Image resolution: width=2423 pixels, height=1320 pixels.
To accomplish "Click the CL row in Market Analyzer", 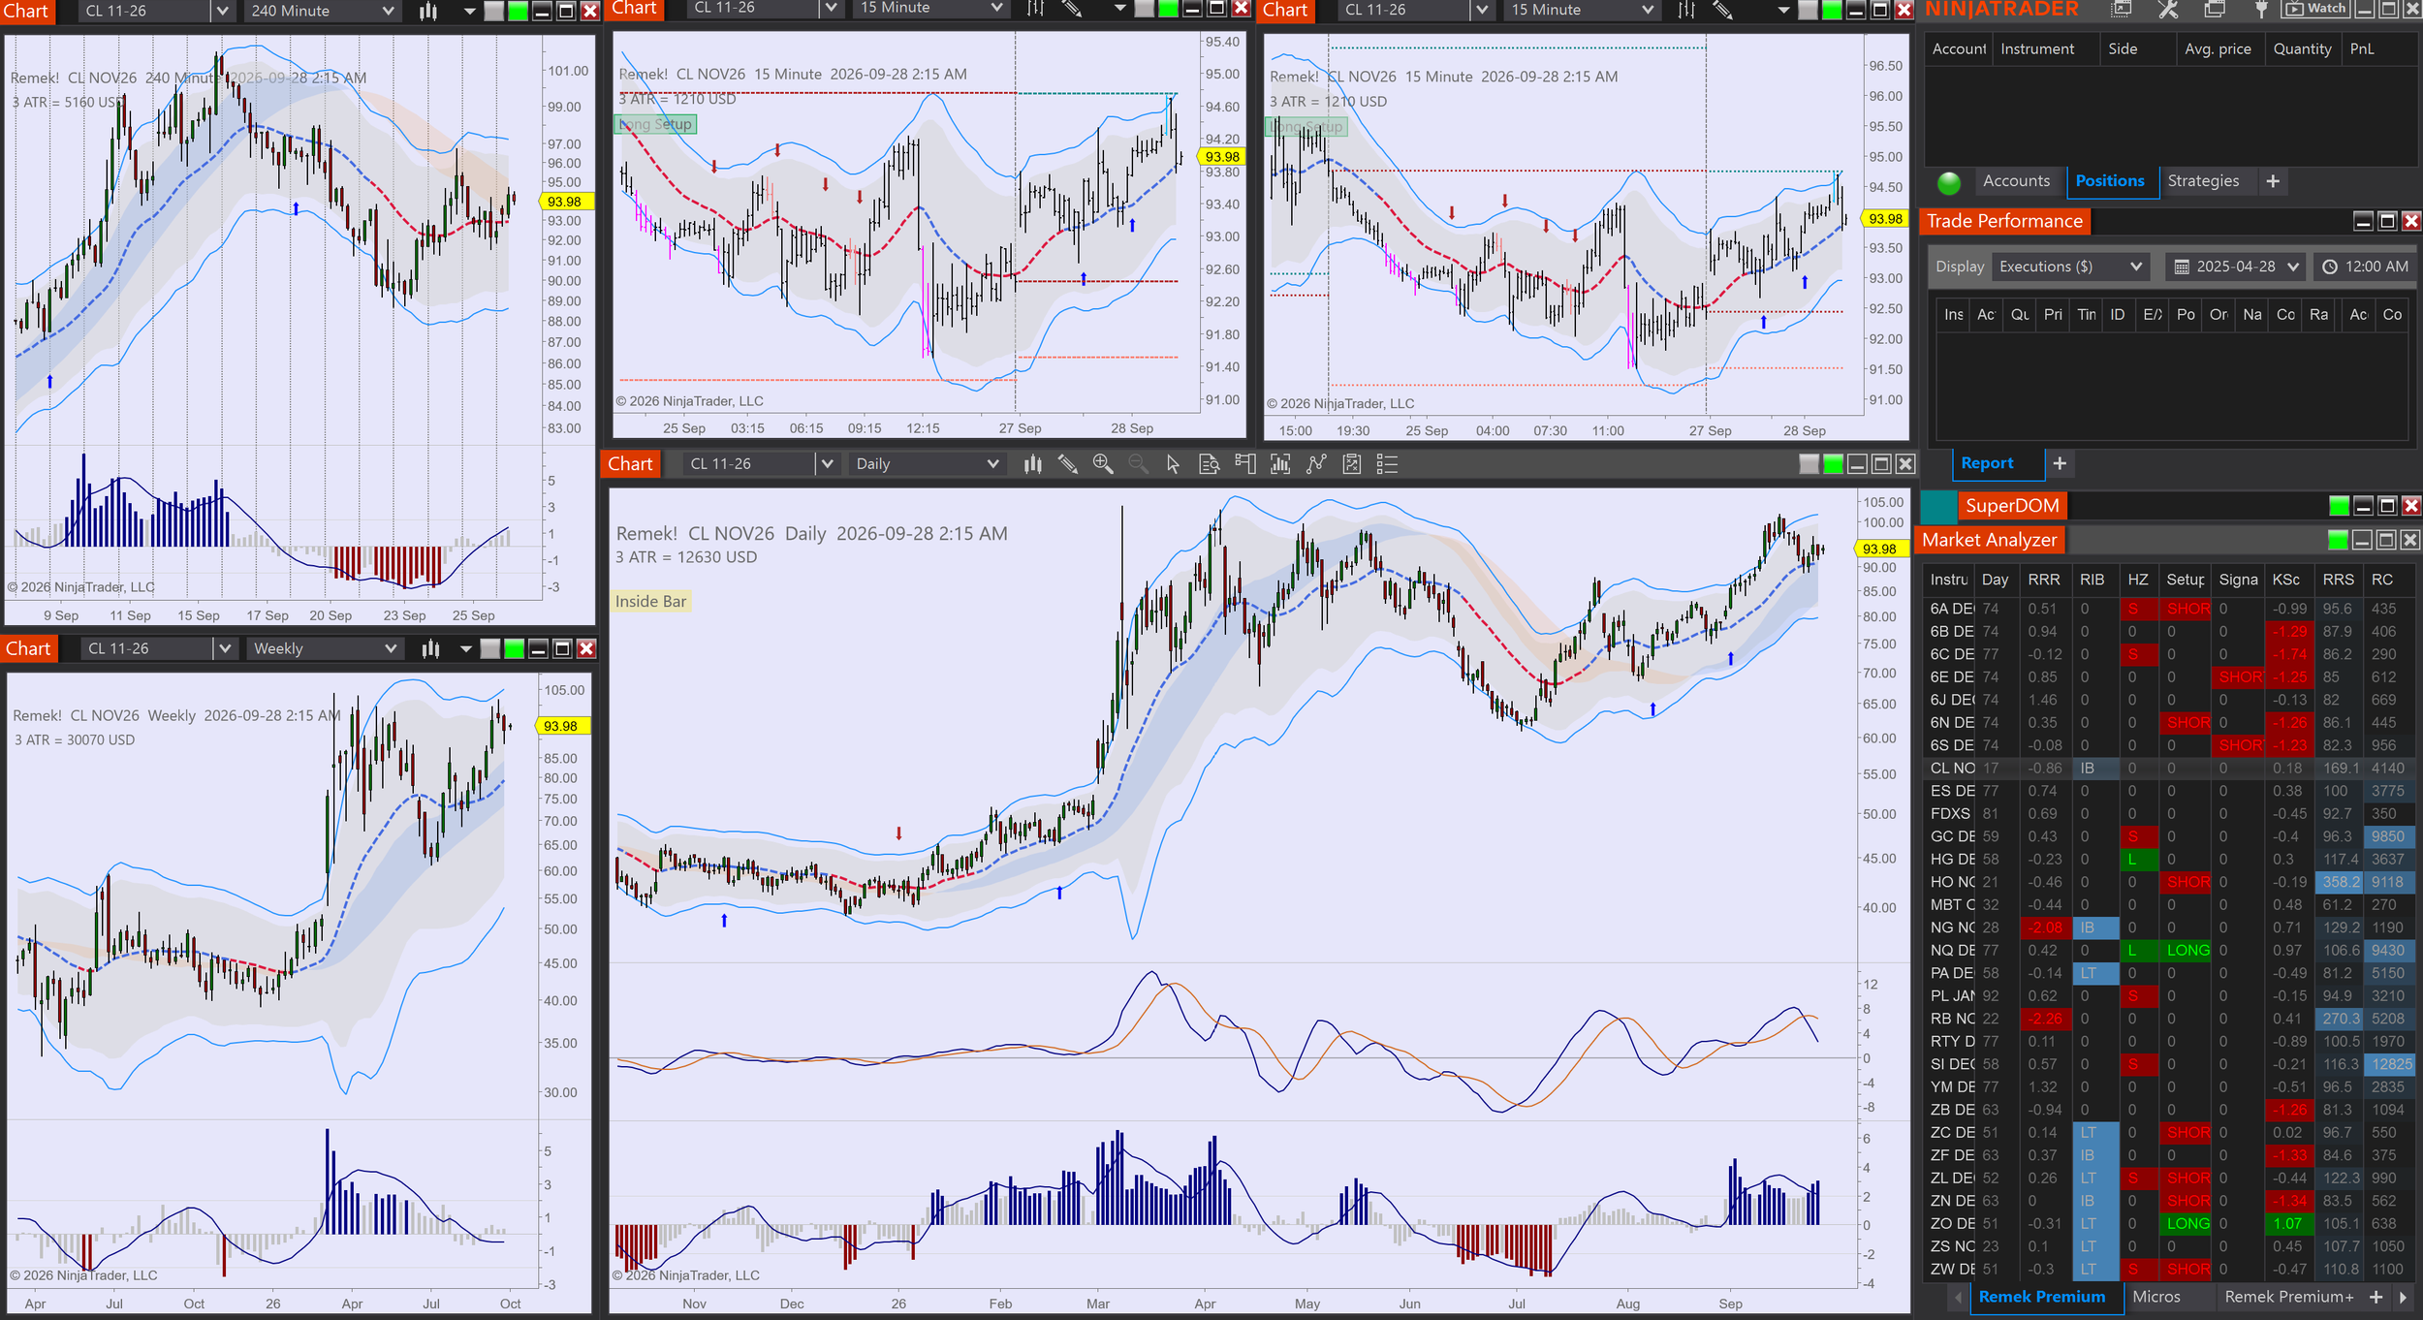I will pos(2169,769).
